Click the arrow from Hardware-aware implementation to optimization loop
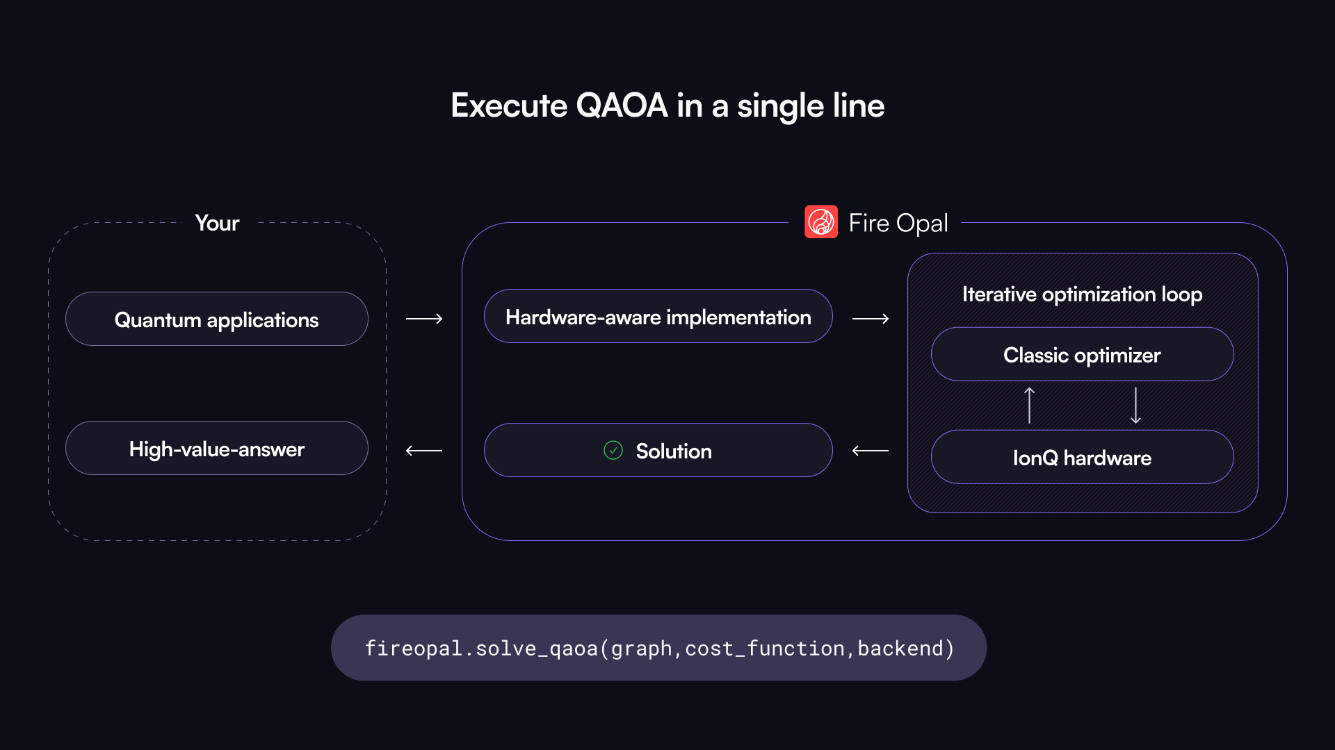The image size is (1335, 750). coord(871,319)
